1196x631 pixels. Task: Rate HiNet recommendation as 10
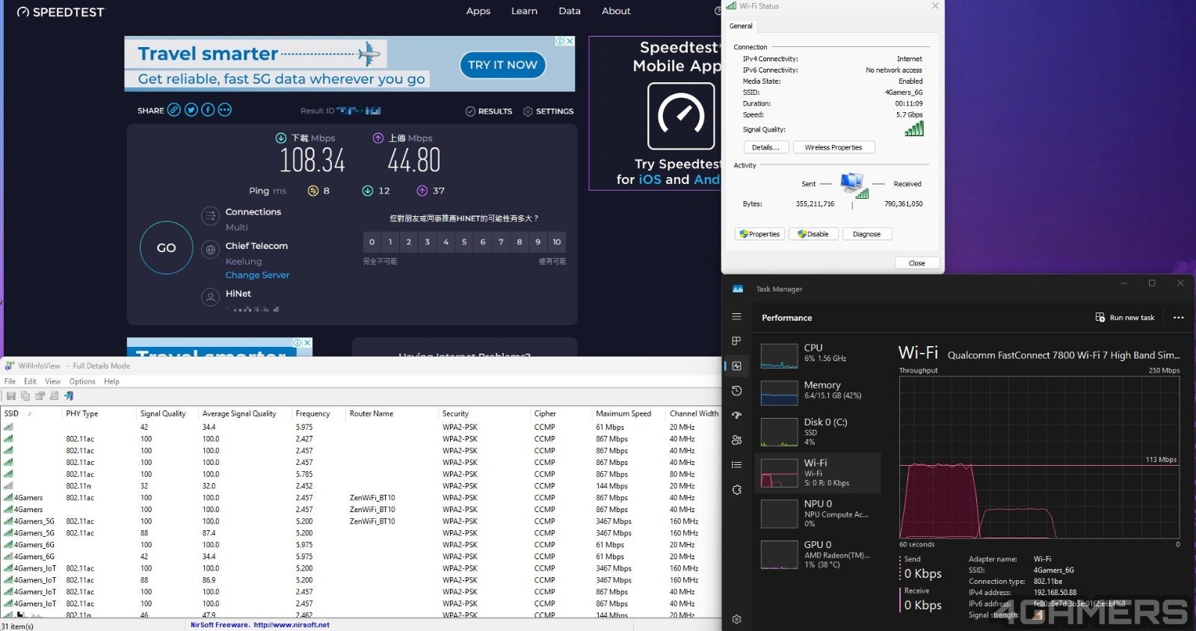click(x=557, y=241)
